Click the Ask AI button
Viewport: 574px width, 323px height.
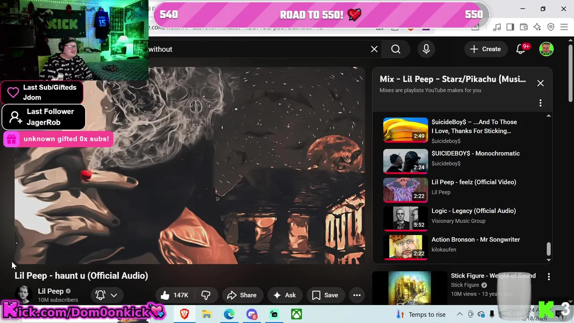[x=284, y=295]
